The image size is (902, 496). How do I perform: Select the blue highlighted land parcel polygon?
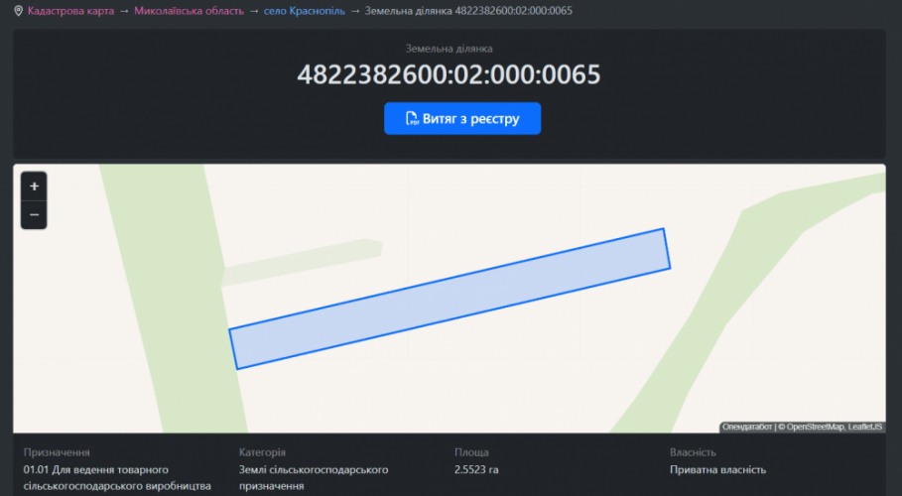pos(449,299)
